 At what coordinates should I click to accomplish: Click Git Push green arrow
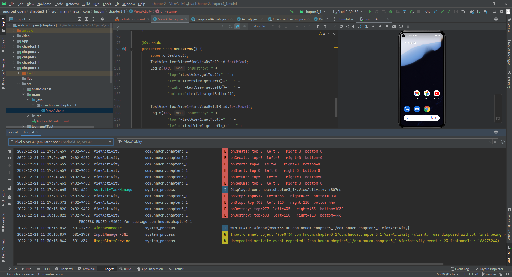449,11
